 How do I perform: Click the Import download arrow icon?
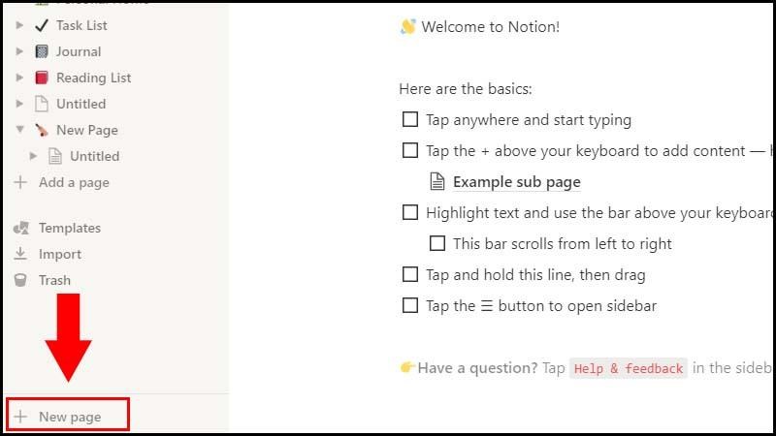click(x=20, y=254)
